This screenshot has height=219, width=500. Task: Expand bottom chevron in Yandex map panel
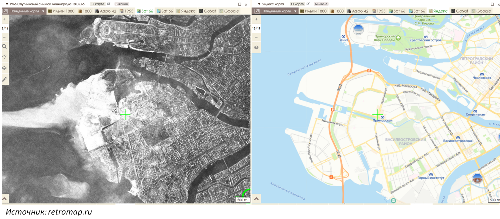click(x=256, y=198)
